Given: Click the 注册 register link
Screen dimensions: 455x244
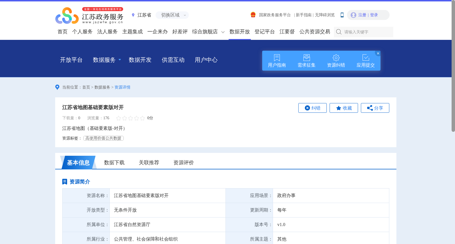Looking at the screenshot, I should [x=362, y=15].
